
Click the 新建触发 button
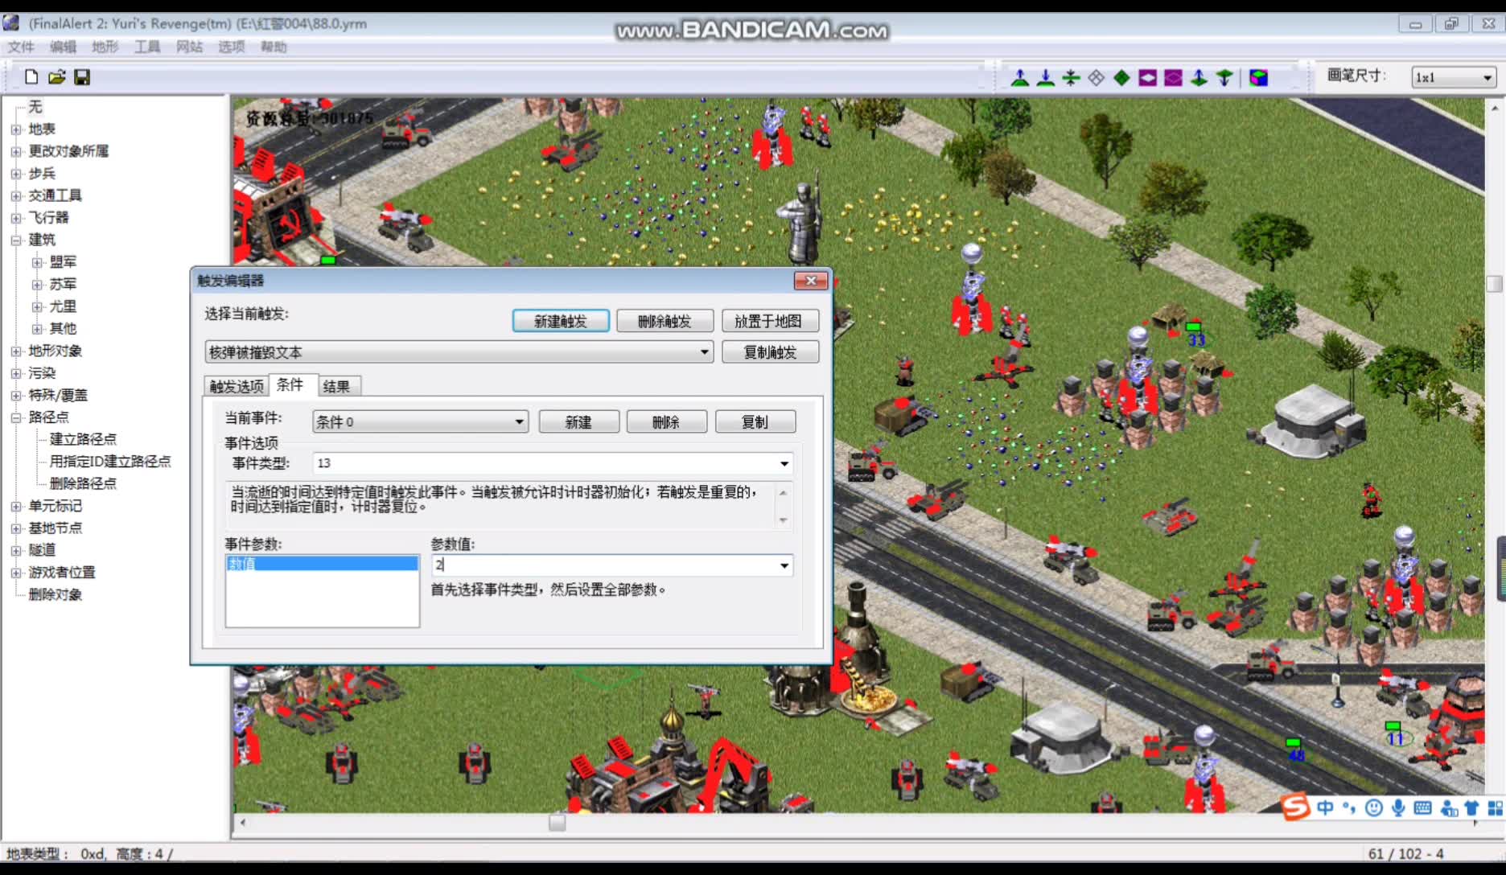click(x=561, y=321)
